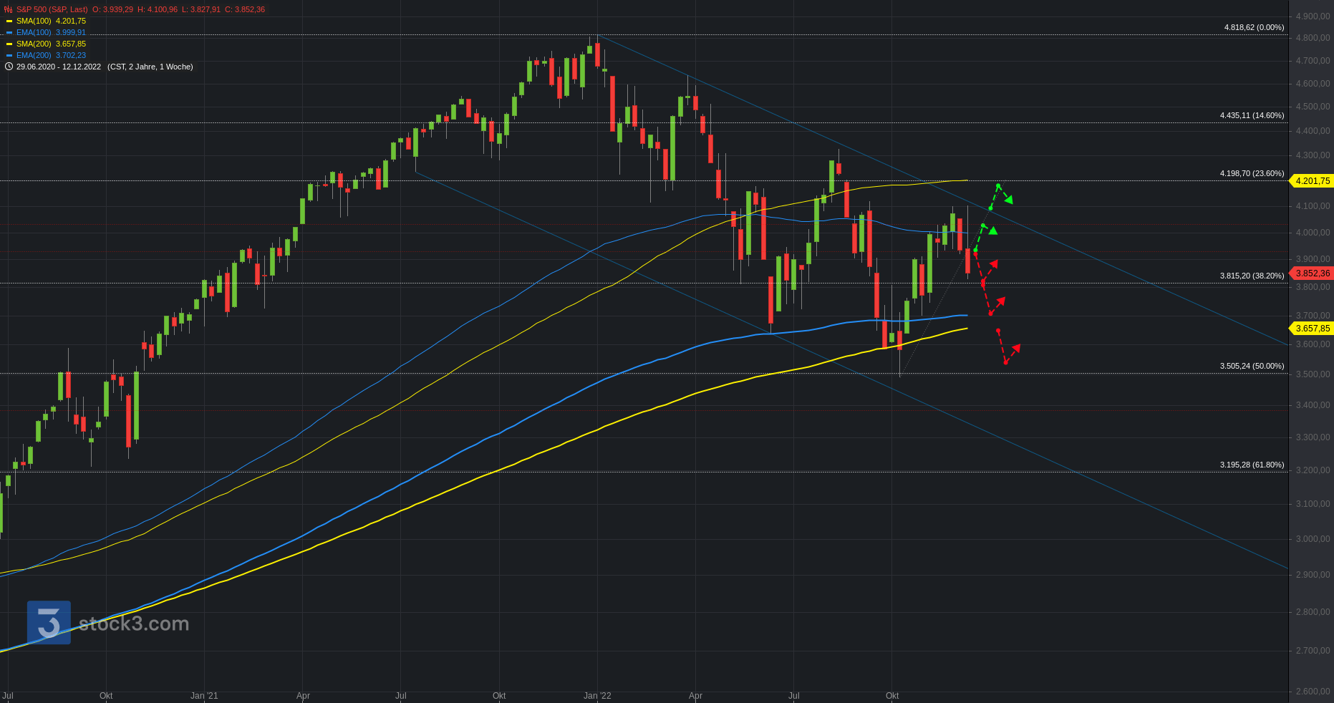Open the S&P 500 (S&P, Last) instrument label
This screenshot has width=1334, height=703.
[x=52, y=9]
